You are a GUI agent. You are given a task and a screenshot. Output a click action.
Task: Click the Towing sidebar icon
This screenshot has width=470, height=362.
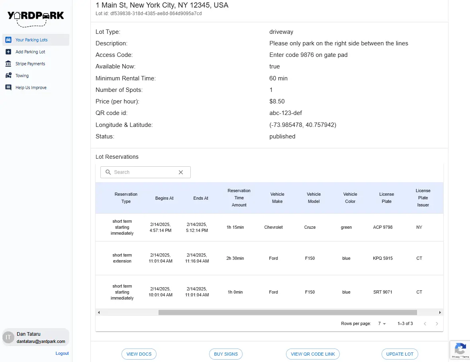coord(8,76)
